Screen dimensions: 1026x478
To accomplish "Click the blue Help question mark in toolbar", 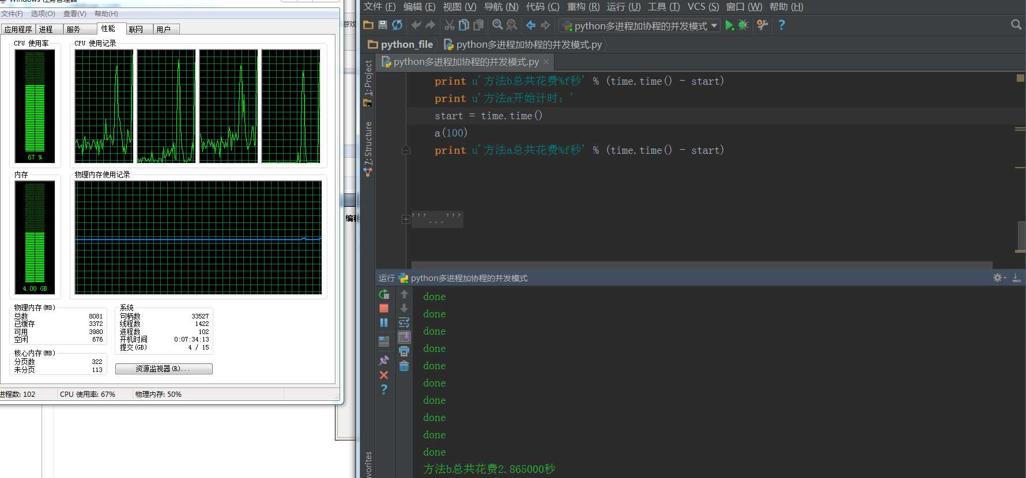I will (782, 25).
